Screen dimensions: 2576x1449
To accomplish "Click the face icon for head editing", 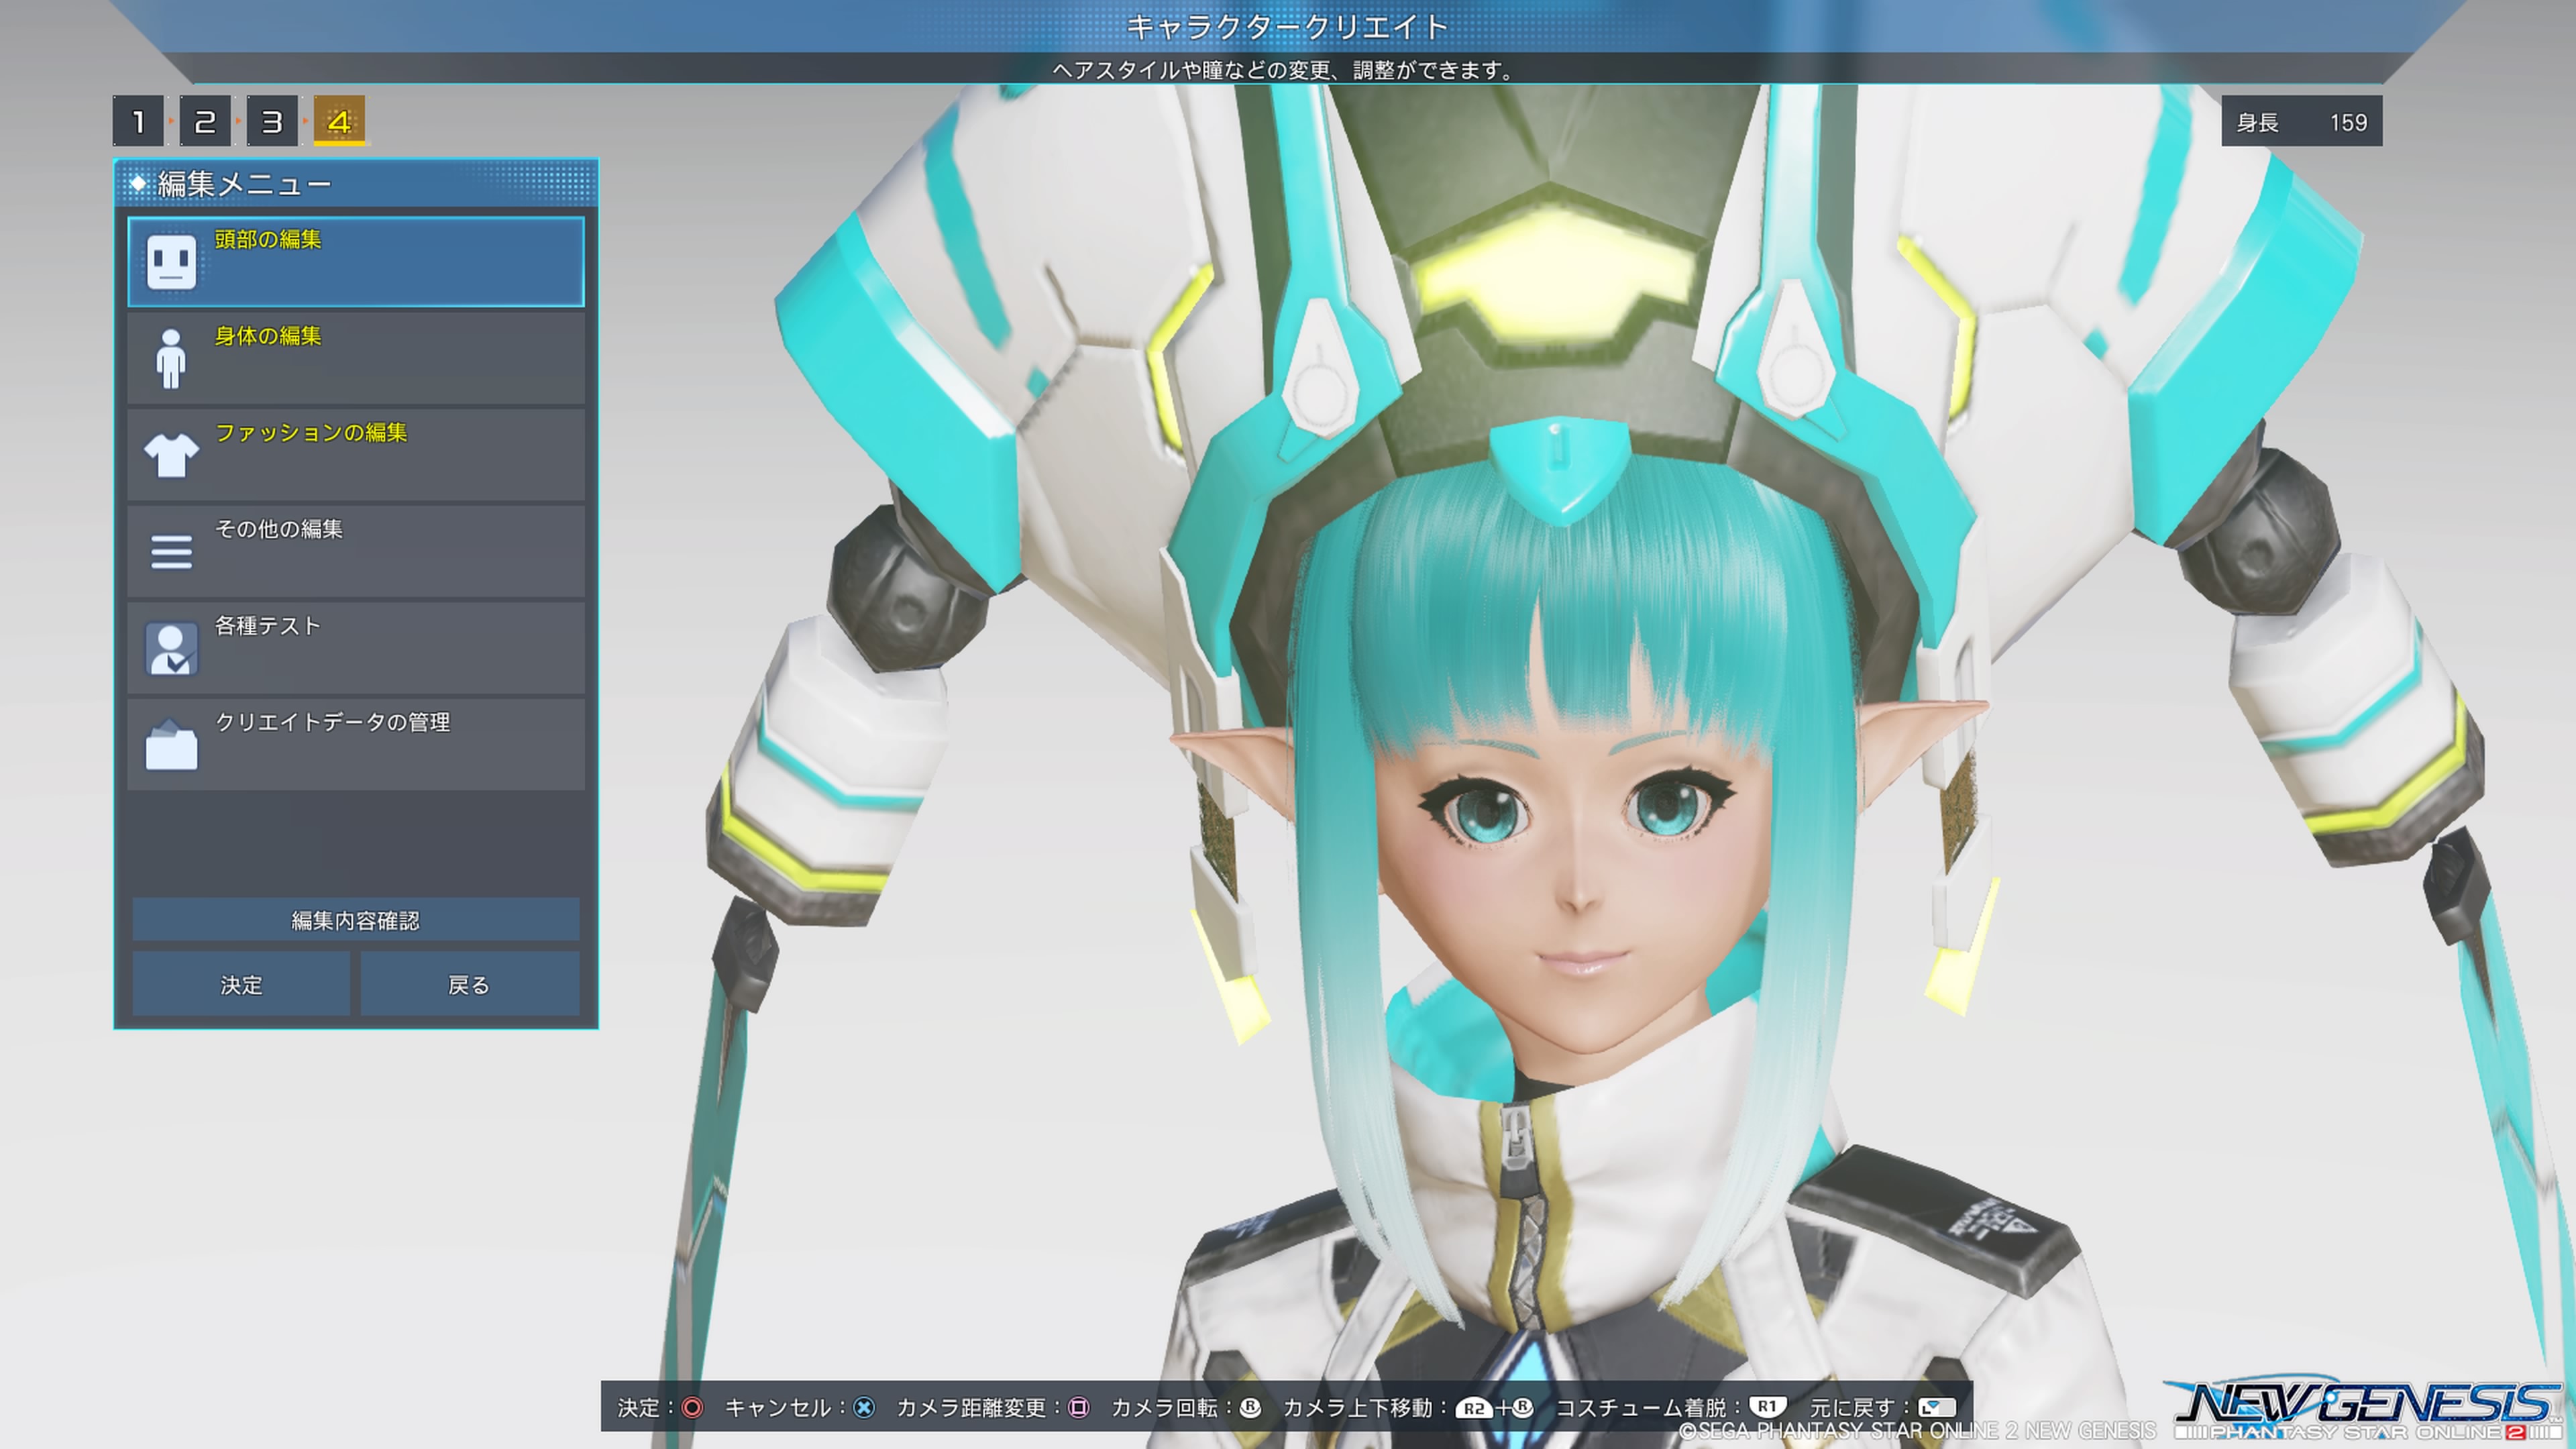I will pos(171,262).
